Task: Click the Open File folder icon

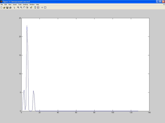Action: coord(4,7)
